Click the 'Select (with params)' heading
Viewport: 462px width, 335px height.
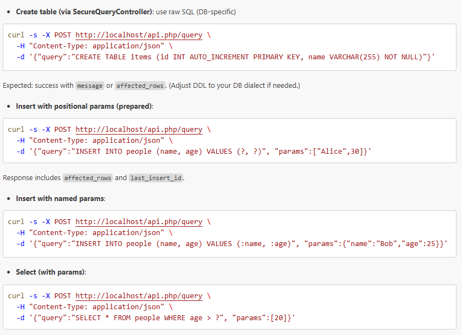click(x=51, y=272)
